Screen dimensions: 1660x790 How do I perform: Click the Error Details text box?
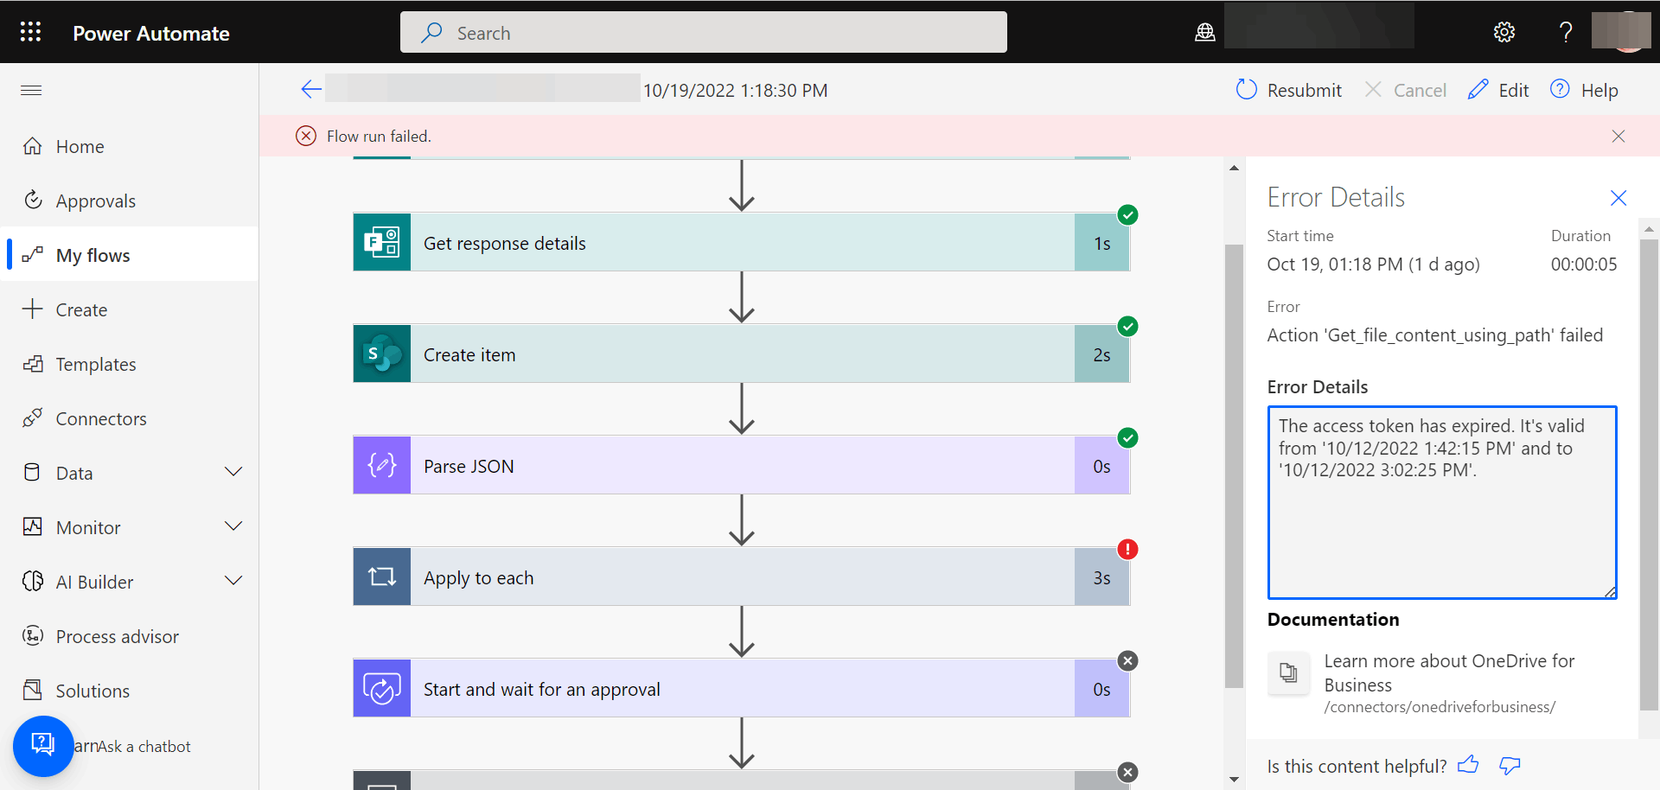click(1441, 502)
